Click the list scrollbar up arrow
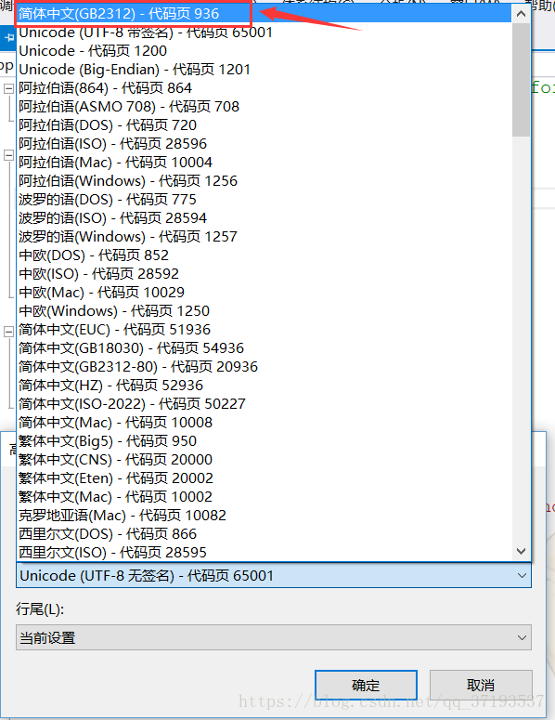 tap(521, 14)
